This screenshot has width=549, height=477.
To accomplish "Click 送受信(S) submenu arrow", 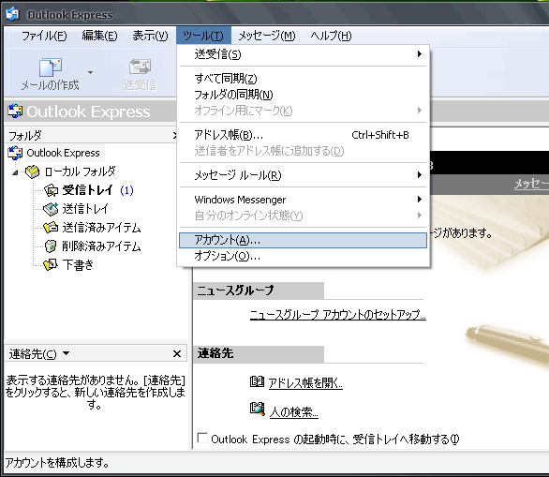I will click(420, 54).
